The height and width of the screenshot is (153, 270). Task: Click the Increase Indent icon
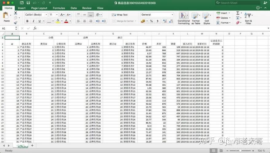(104, 21)
